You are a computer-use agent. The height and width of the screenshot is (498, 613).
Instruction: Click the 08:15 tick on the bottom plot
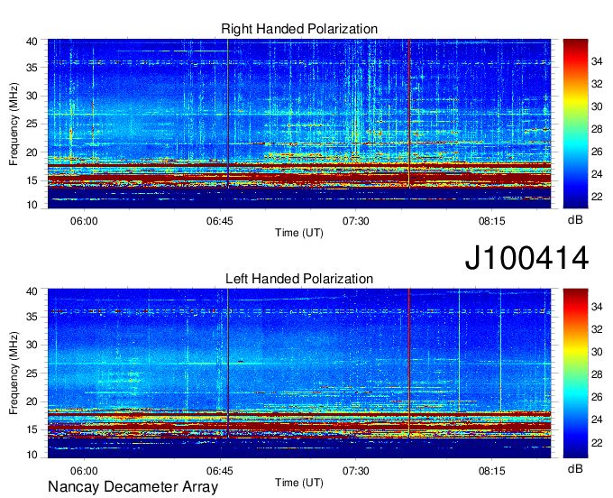(492, 471)
